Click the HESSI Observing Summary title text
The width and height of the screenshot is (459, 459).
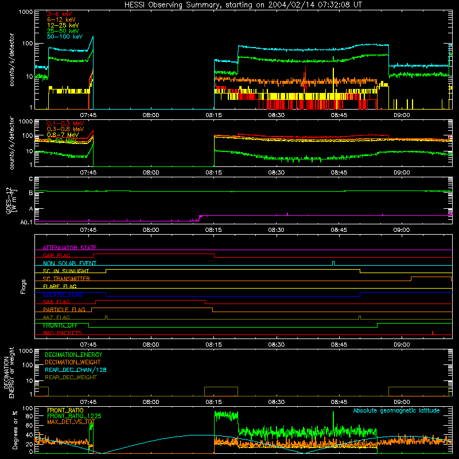pyautogui.click(x=243, y=5)
